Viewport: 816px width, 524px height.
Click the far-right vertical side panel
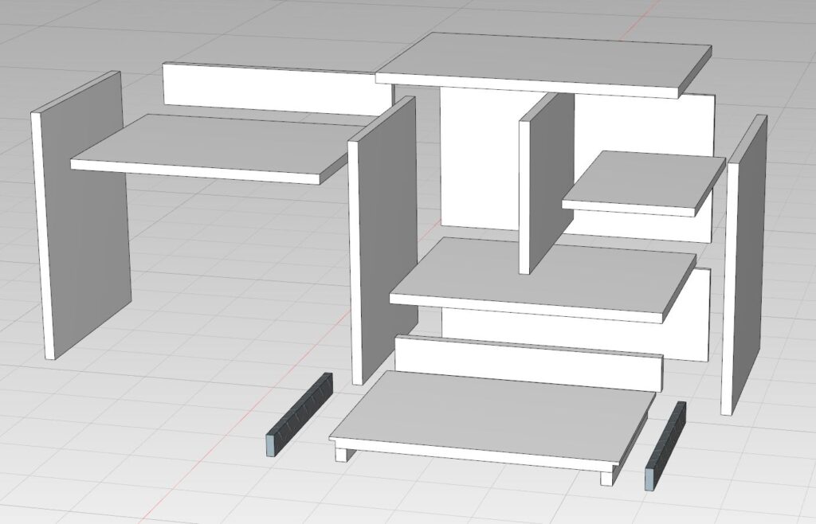745,263
